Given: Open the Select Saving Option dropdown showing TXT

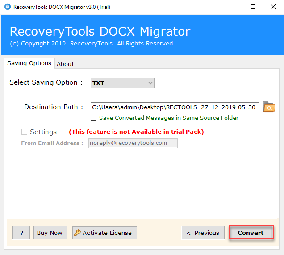Looking at the screenshot, I should [122, 83].
